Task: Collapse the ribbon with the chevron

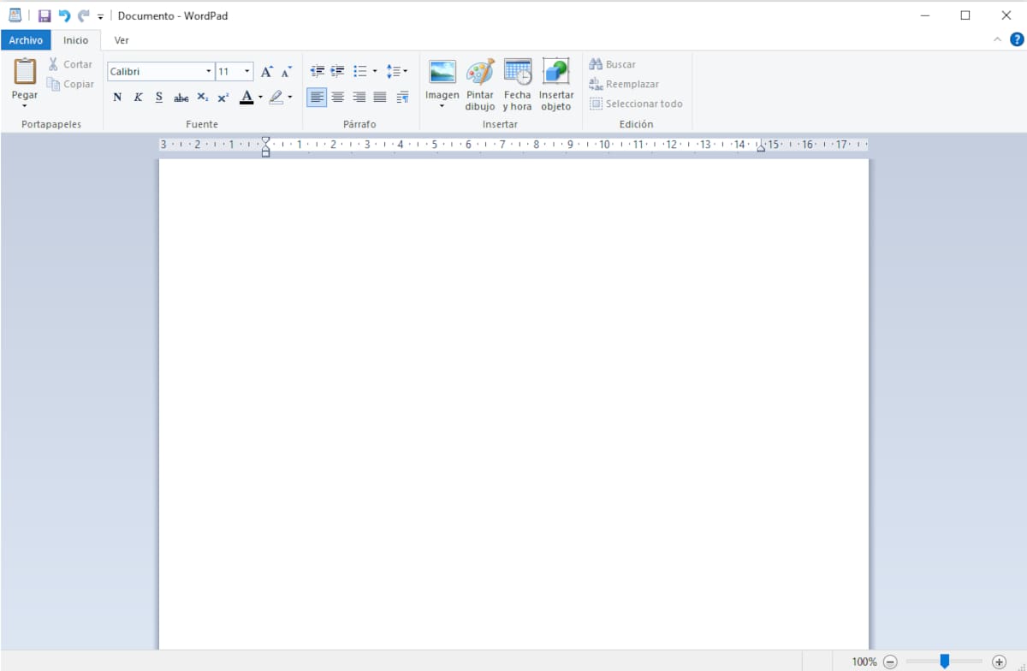Action: coord(997,39)
